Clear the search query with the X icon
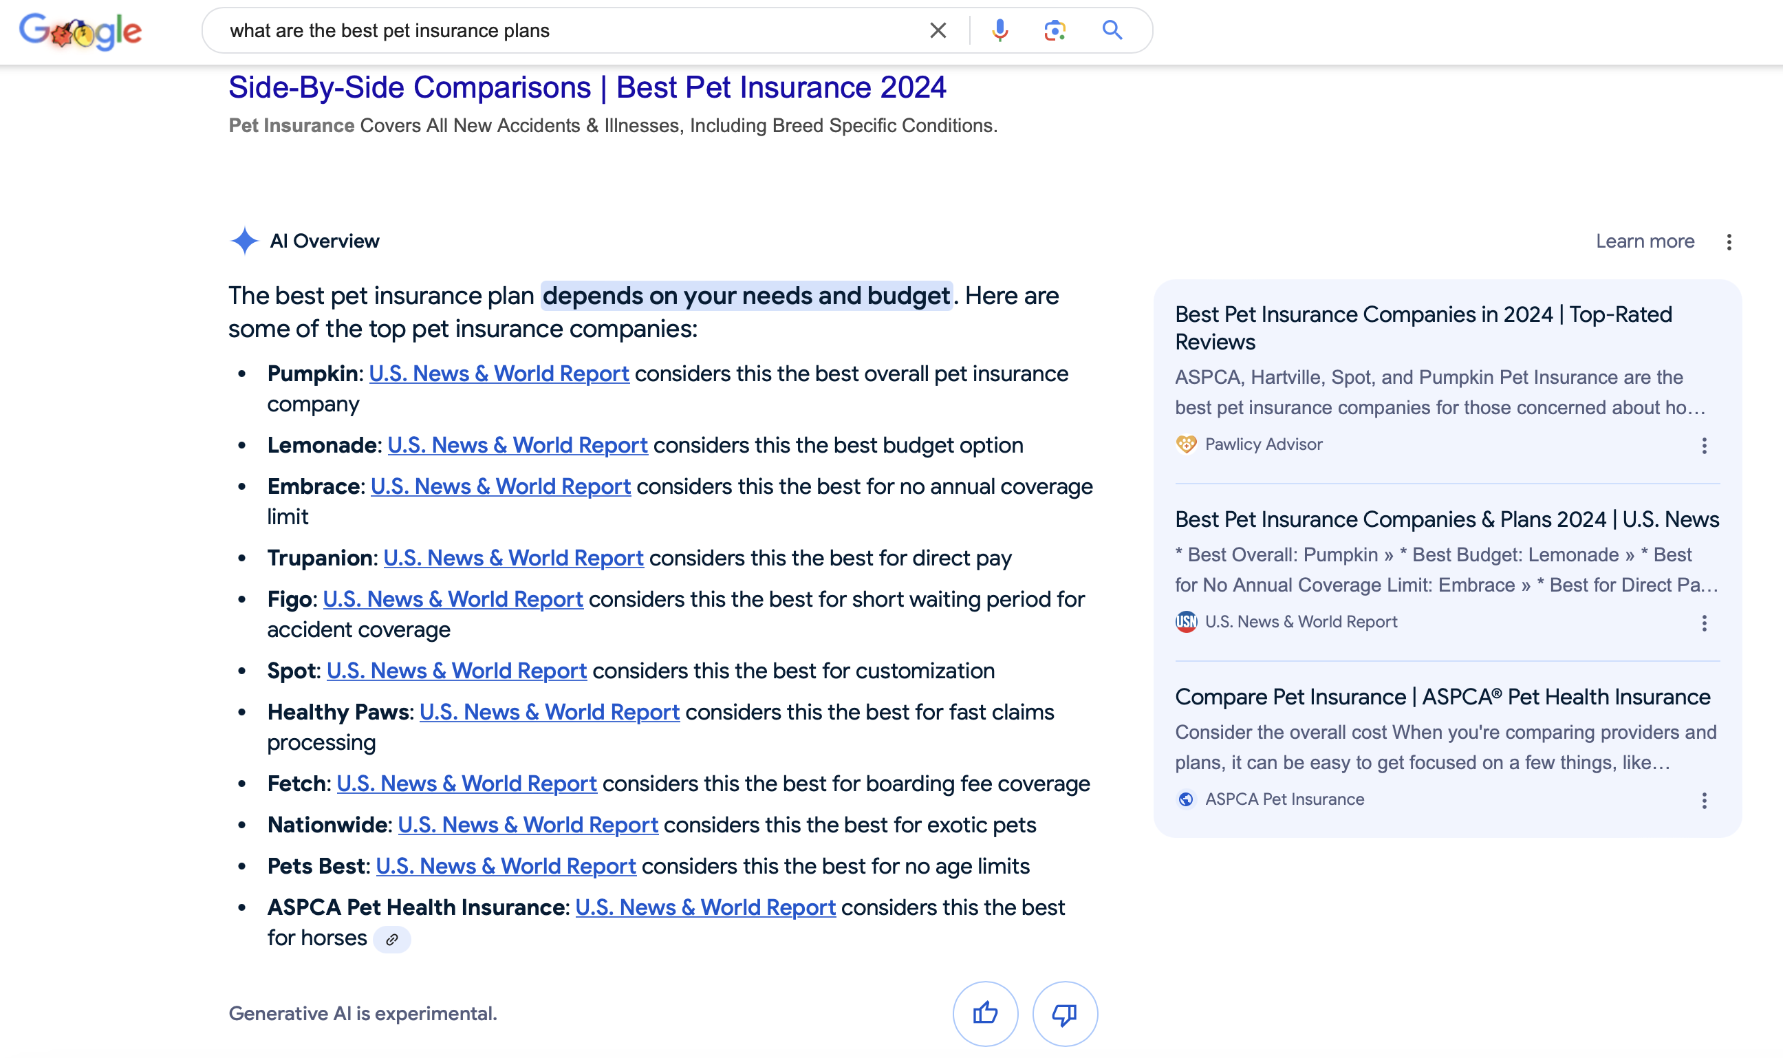The image size is (1783, 1058). point(938,30)
